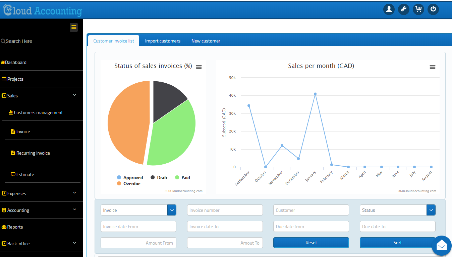Image resolution: width=452 pixels, height=257 pixels.
Task: Focus the Invoice date From field
Action: tap(138, 227)
